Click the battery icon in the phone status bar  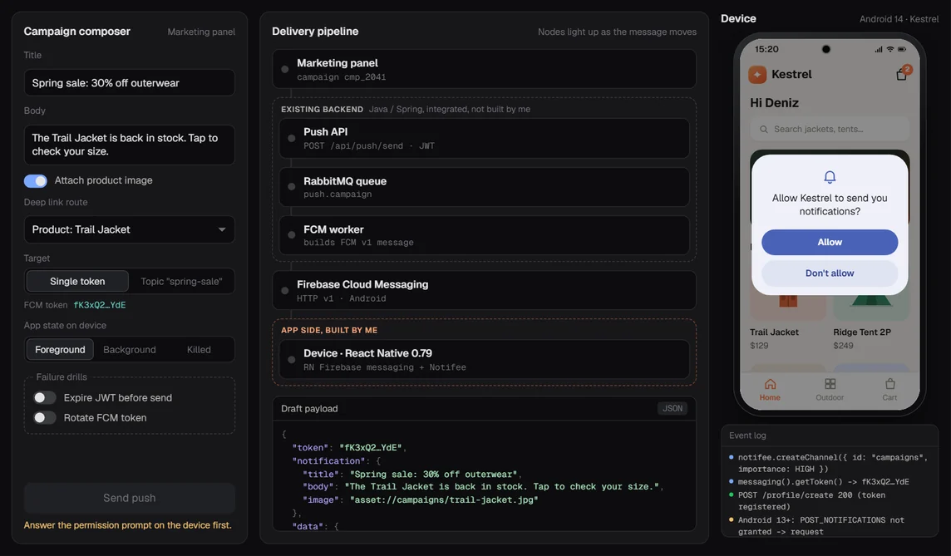pyautogui.click(x=902, y=49)
